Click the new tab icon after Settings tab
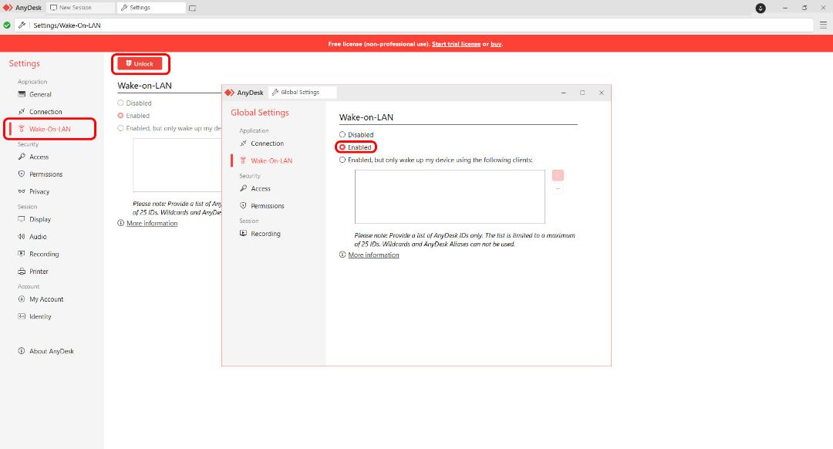The width and height of the screenshot is (833, 449). (x=192, y=8)
